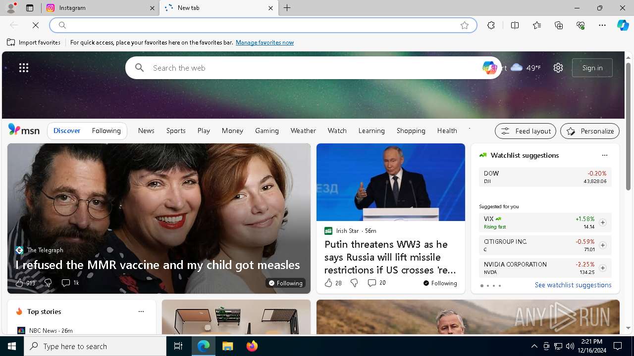This screenshot has width=634, height=356.
Task: Open the Extensions puzzle icon
Action: pyautogui.click(x=491, y=25)
